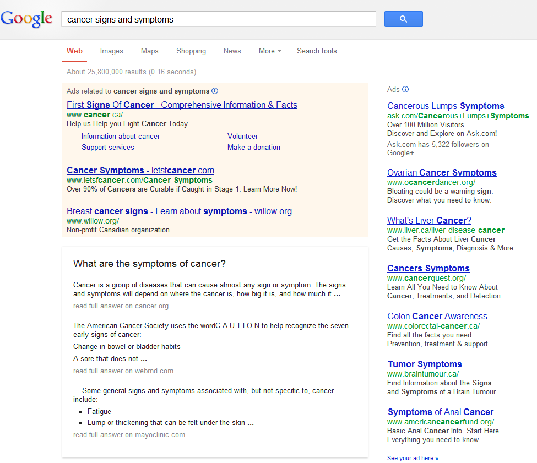Screen dimensions: 537x463
Task: Click 'read full answer on mayoclinic.com'
Action: tap(129, 434)
